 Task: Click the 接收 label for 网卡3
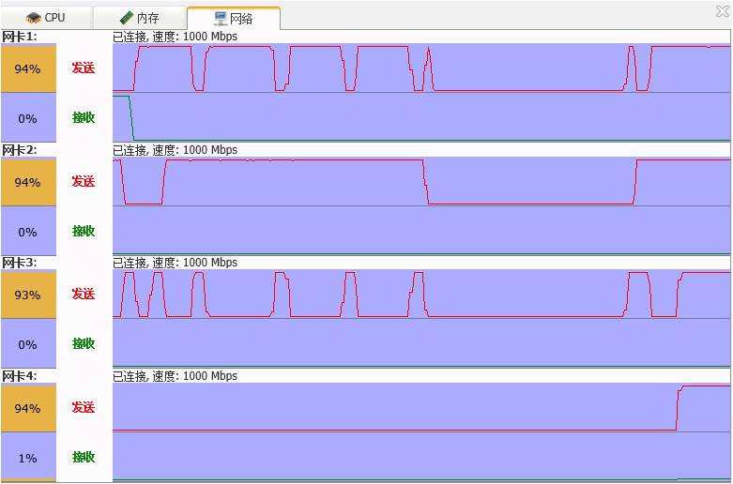[84, 344]
